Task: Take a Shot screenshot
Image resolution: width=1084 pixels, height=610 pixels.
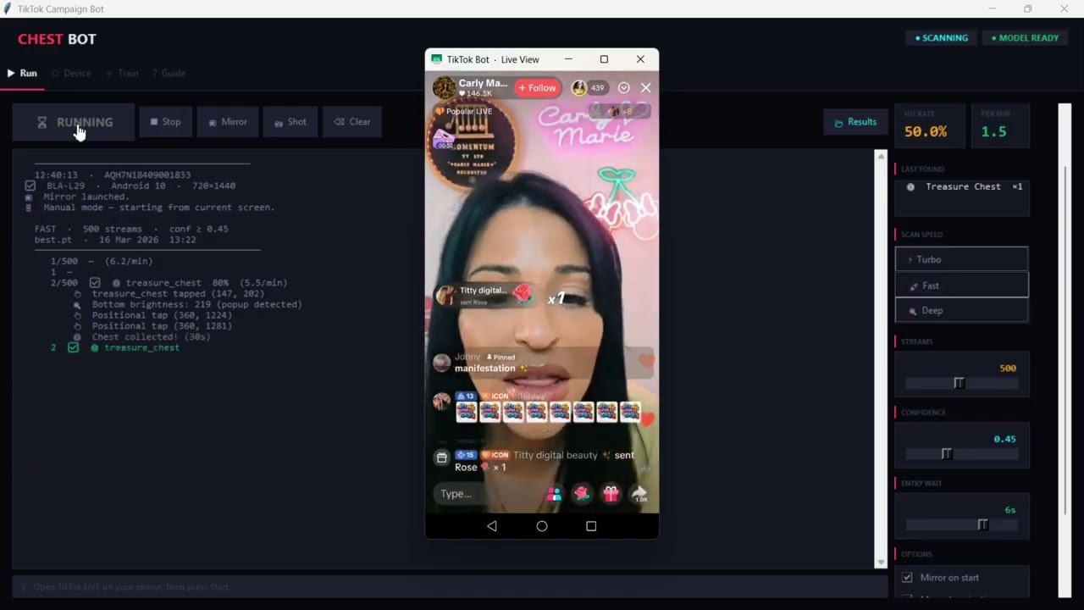Action: tap(290, 122)
